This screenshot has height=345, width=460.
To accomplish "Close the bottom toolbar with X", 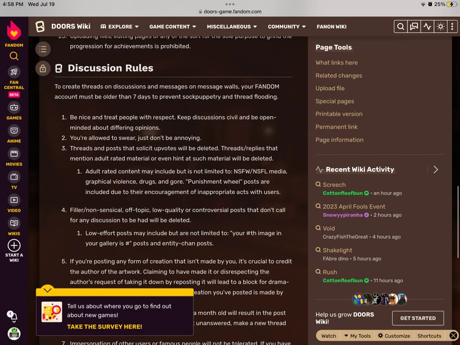I will coord(453,335).
